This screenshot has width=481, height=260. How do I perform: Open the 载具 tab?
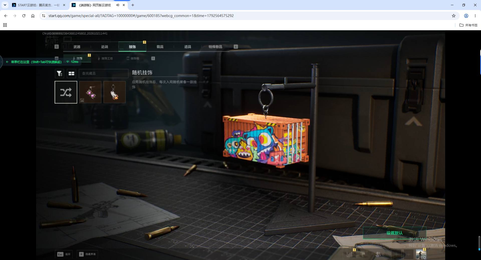[160, 47]
